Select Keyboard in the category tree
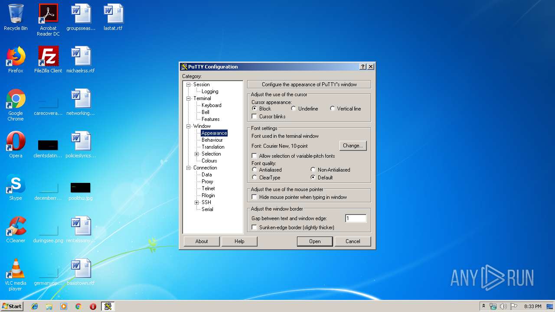 tap(212, 105)
